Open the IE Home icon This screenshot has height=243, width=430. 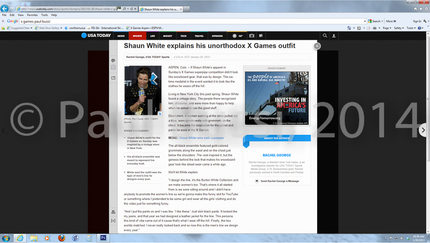click(x=415, y=9)
